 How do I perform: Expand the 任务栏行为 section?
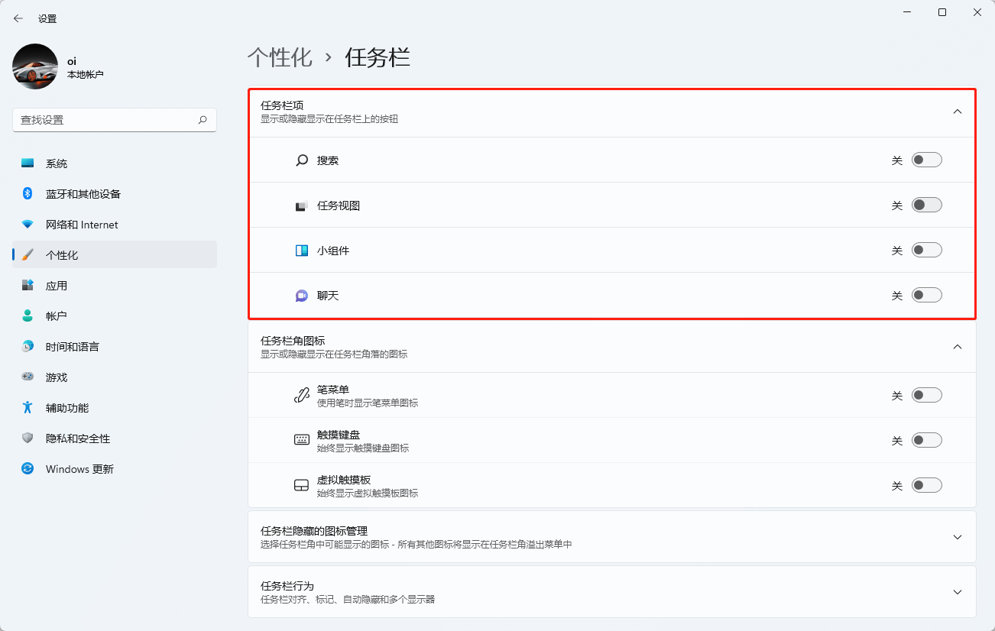(x=958, y=591)
